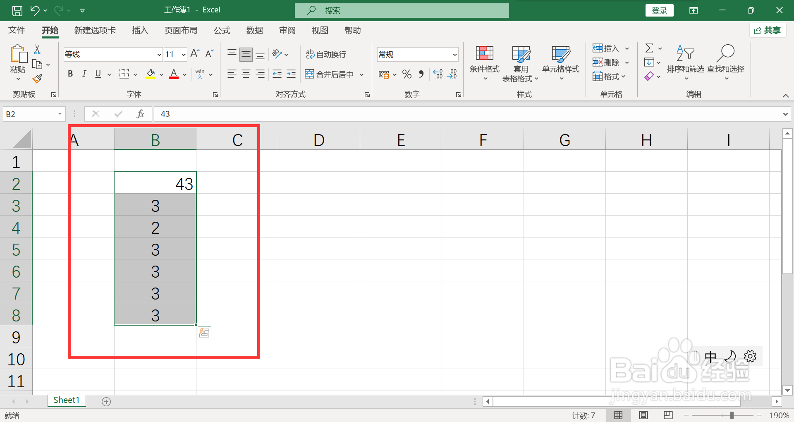The width and height of the screenshot is (794, 422).
Task: Collapse the ribbon with the chevron
Action: coord(786,95)
